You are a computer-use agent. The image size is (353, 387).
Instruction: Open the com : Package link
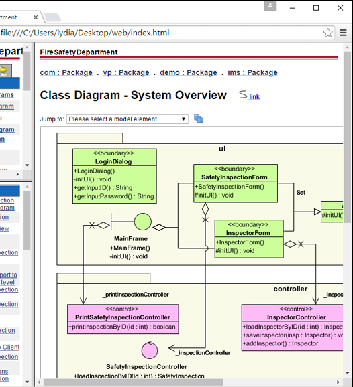coord(66,72)
